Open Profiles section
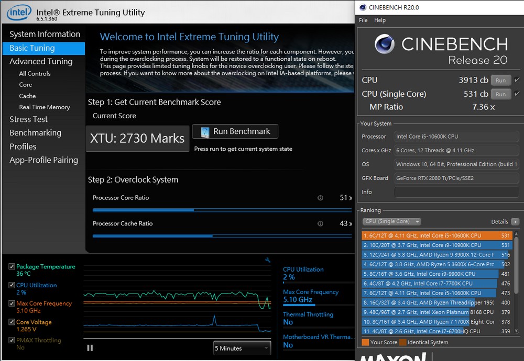 [23, 146]
